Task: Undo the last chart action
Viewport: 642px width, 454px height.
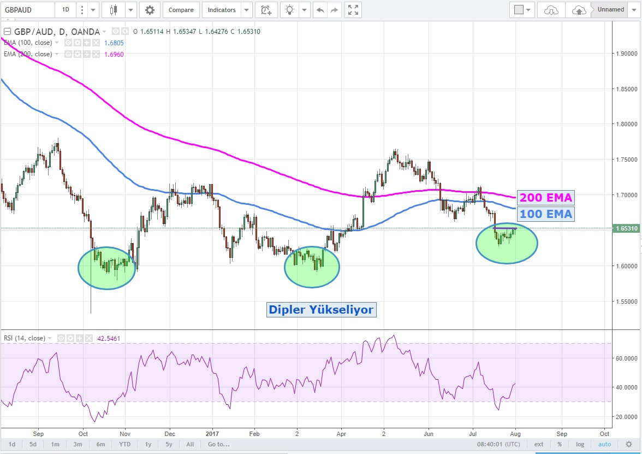Action: 320,10
